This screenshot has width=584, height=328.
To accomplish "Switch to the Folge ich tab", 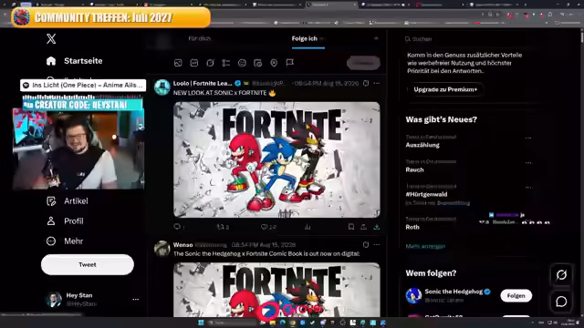I will pos(305,38).
